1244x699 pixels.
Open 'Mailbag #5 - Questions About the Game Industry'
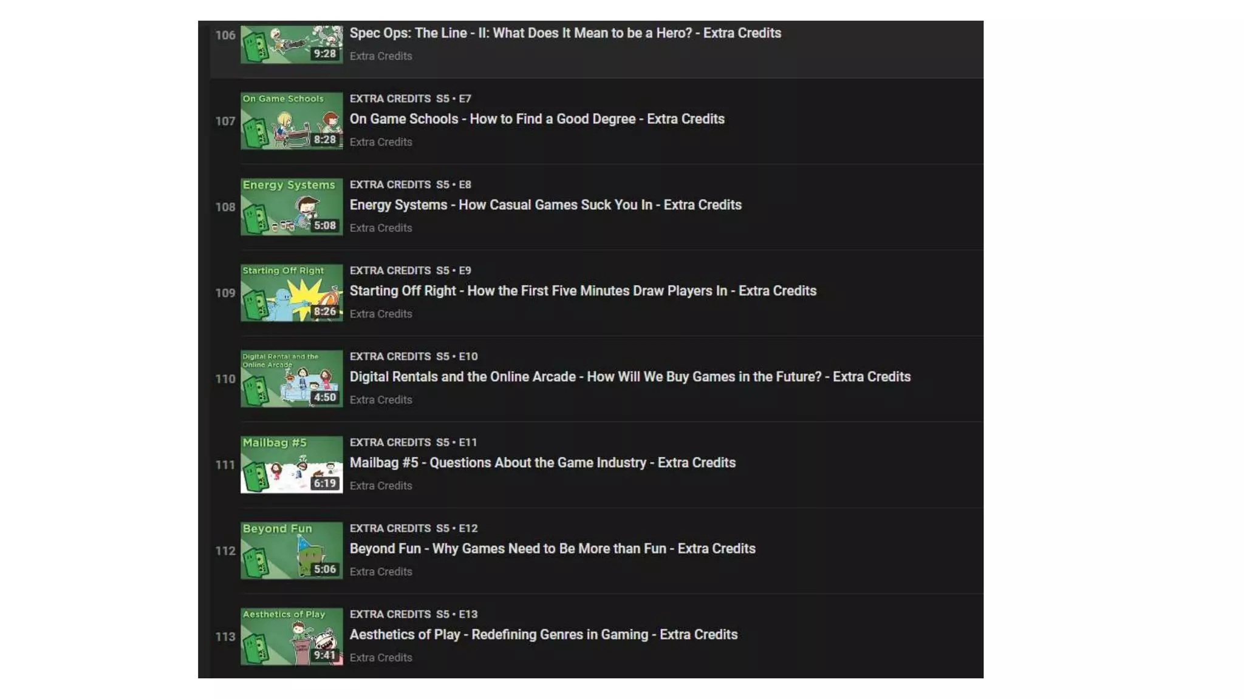(542, 463)
